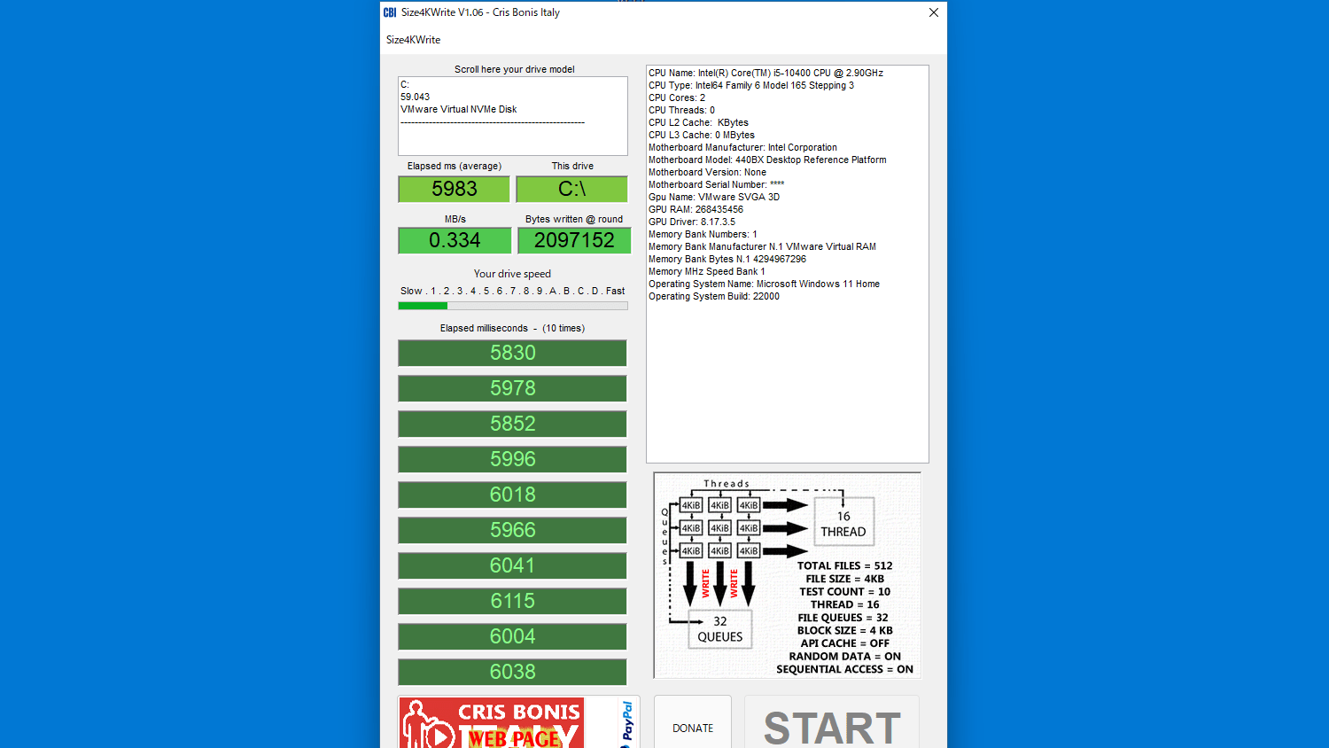Image resolution: width=1329 pixels, height=748 pixels.
Task: Click the 32 QUEUES box in diagram
Action: (x=719, y=629)
